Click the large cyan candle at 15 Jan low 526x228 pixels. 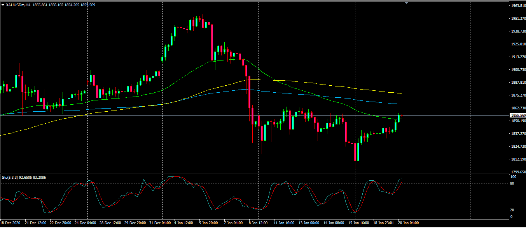(x=358, y=152)
